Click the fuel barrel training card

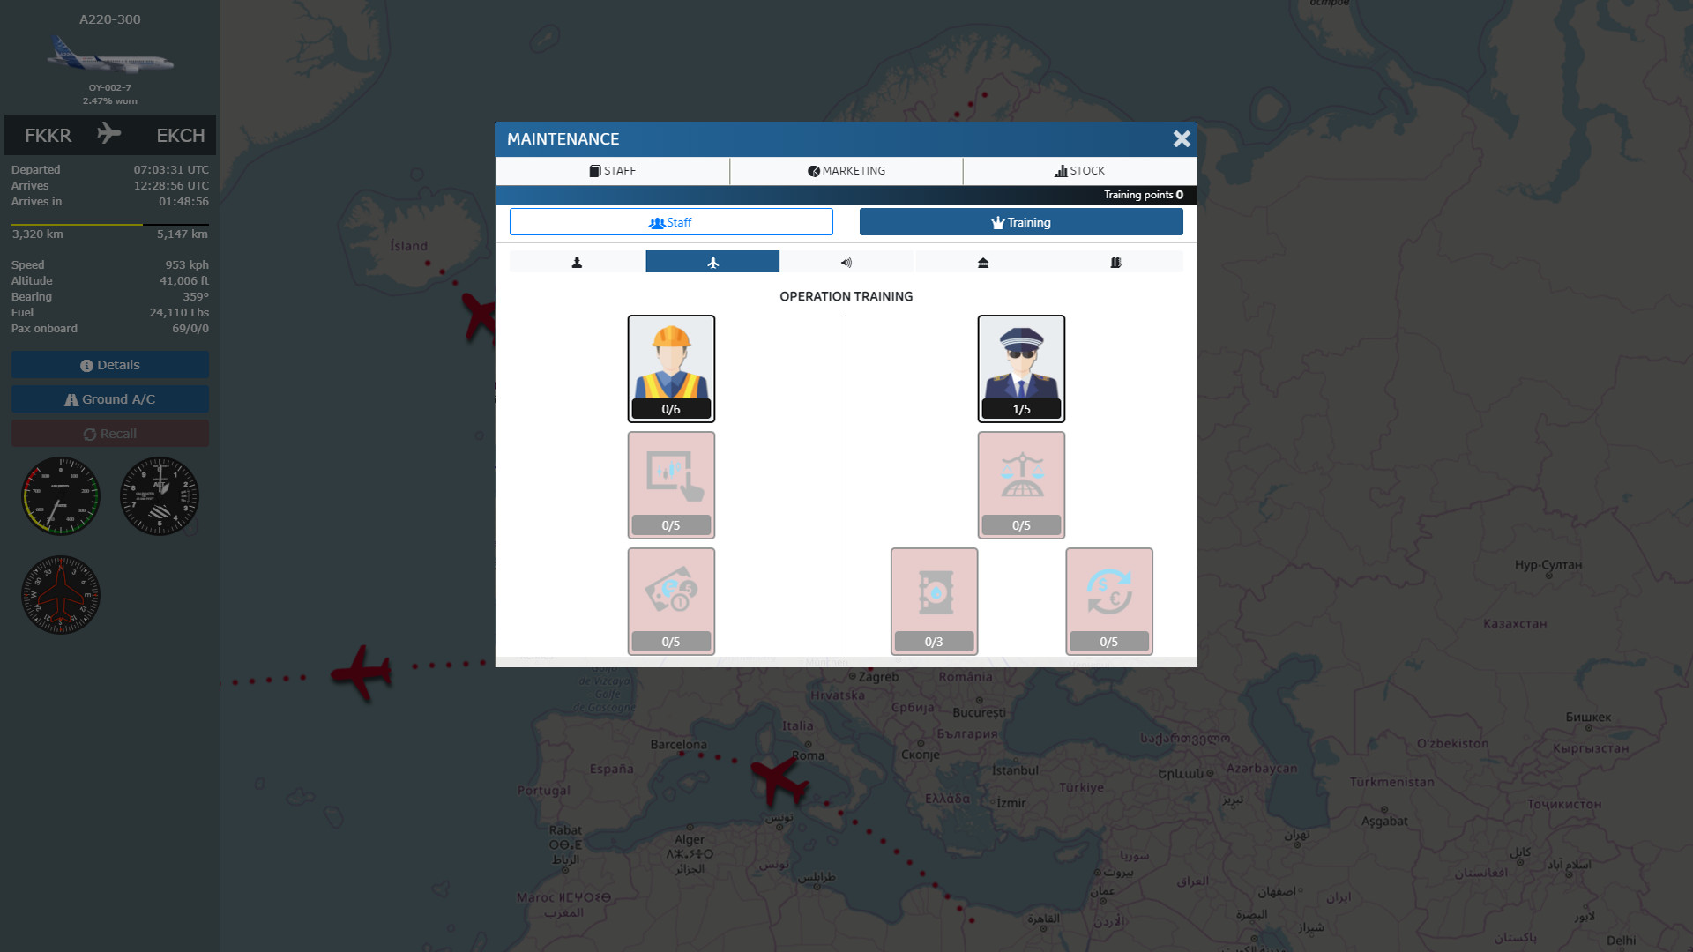(934, 600)
